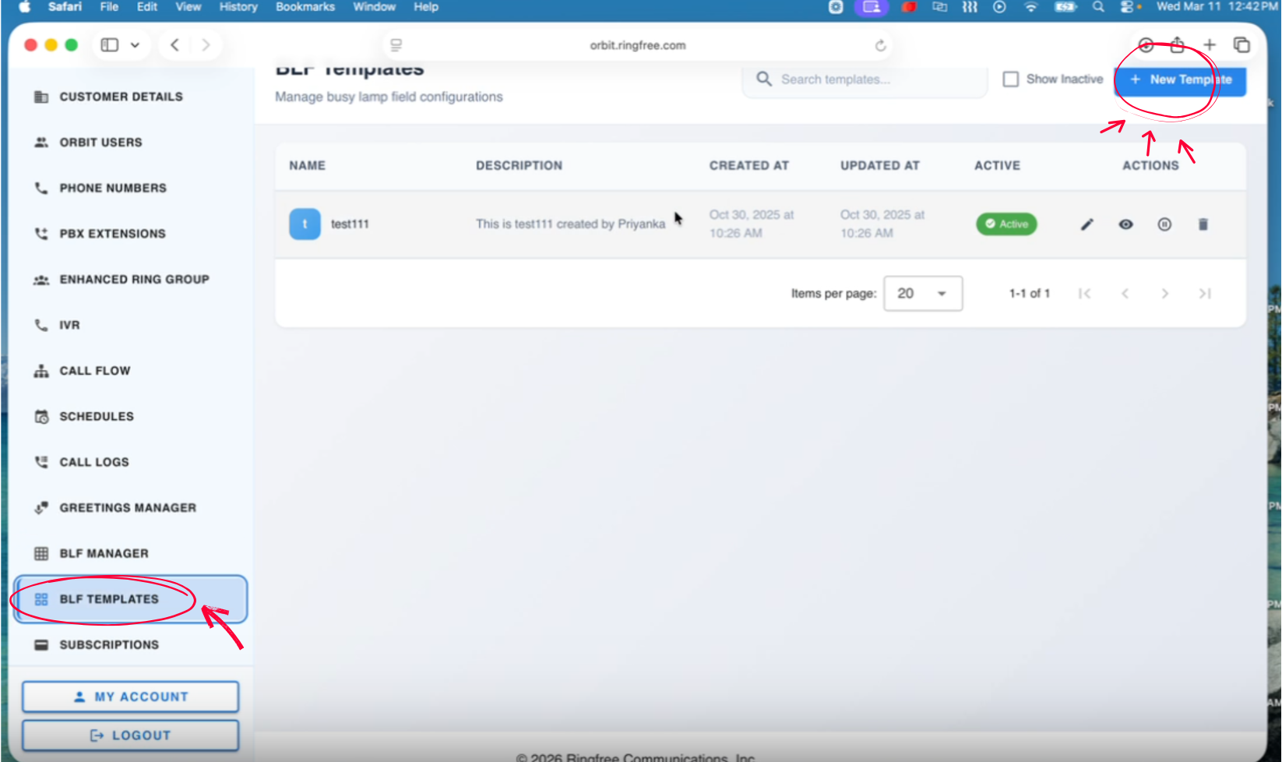Open the Items per page dropdown
Image resolution: width=1282 pixels, height=762 pixels.
tap(923, 294)
